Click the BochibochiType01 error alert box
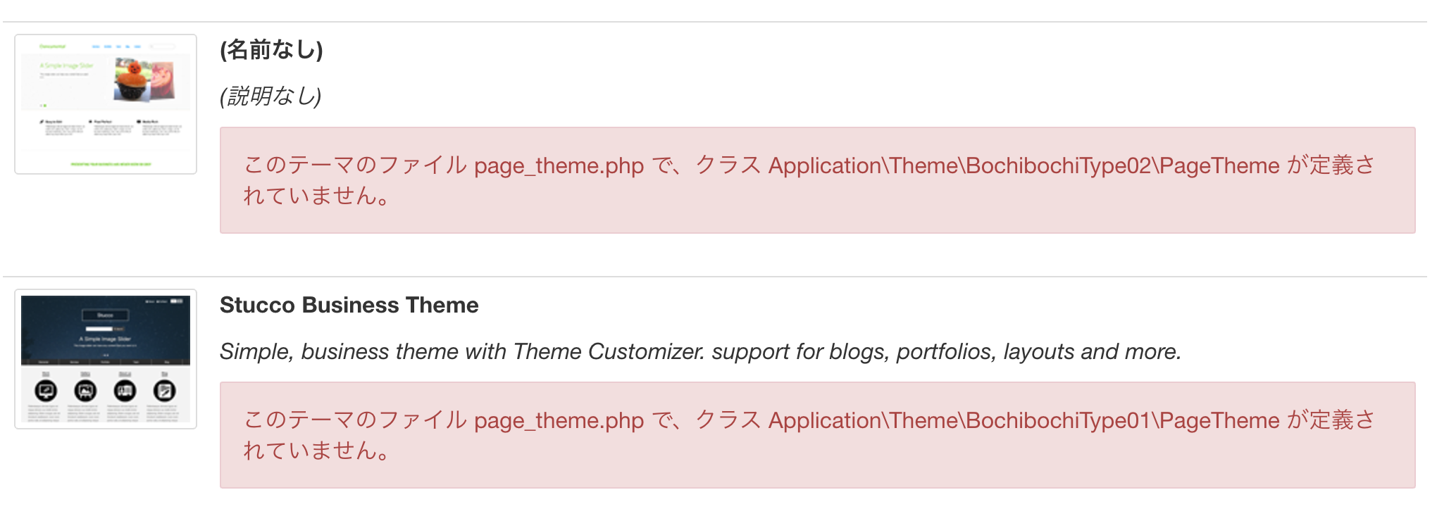This screenshot has height=528, width=1437. pyautogui.click(x=817, y=435)
